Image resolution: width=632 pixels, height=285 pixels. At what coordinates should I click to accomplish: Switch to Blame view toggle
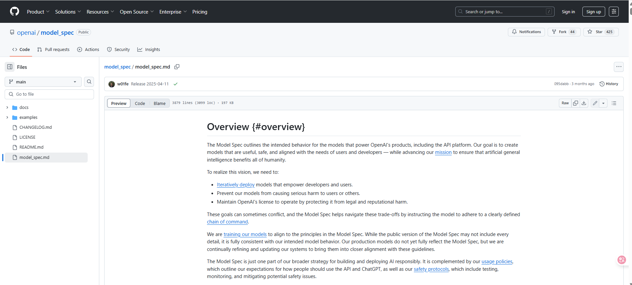click(x=159, y=103)
